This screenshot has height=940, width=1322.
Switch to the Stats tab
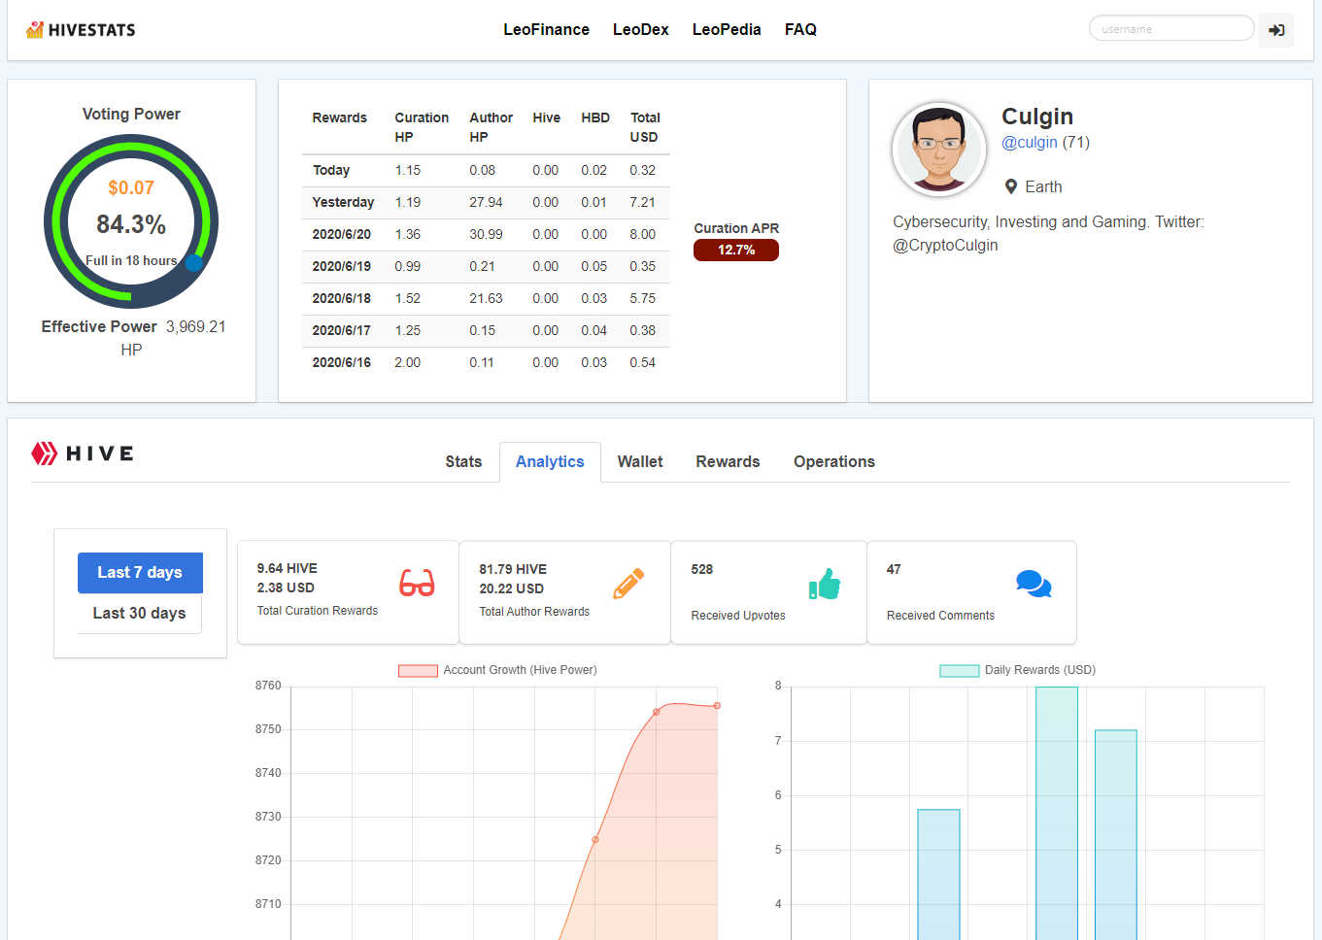[463, 462]
